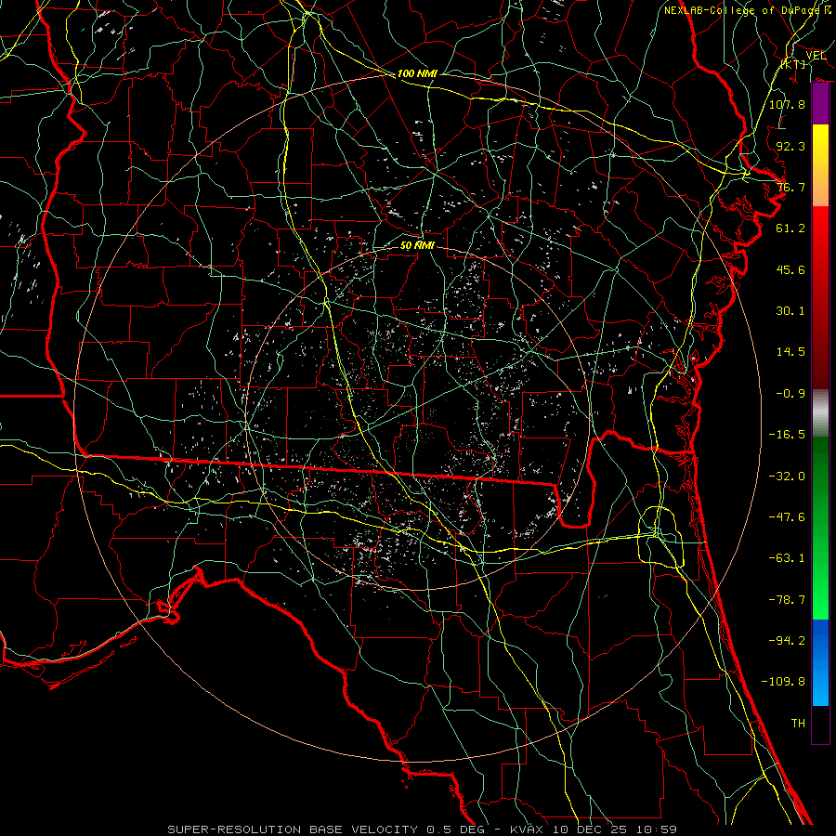
Task: Click the gray near-zero segment of color bar
Action: point(820,413)
